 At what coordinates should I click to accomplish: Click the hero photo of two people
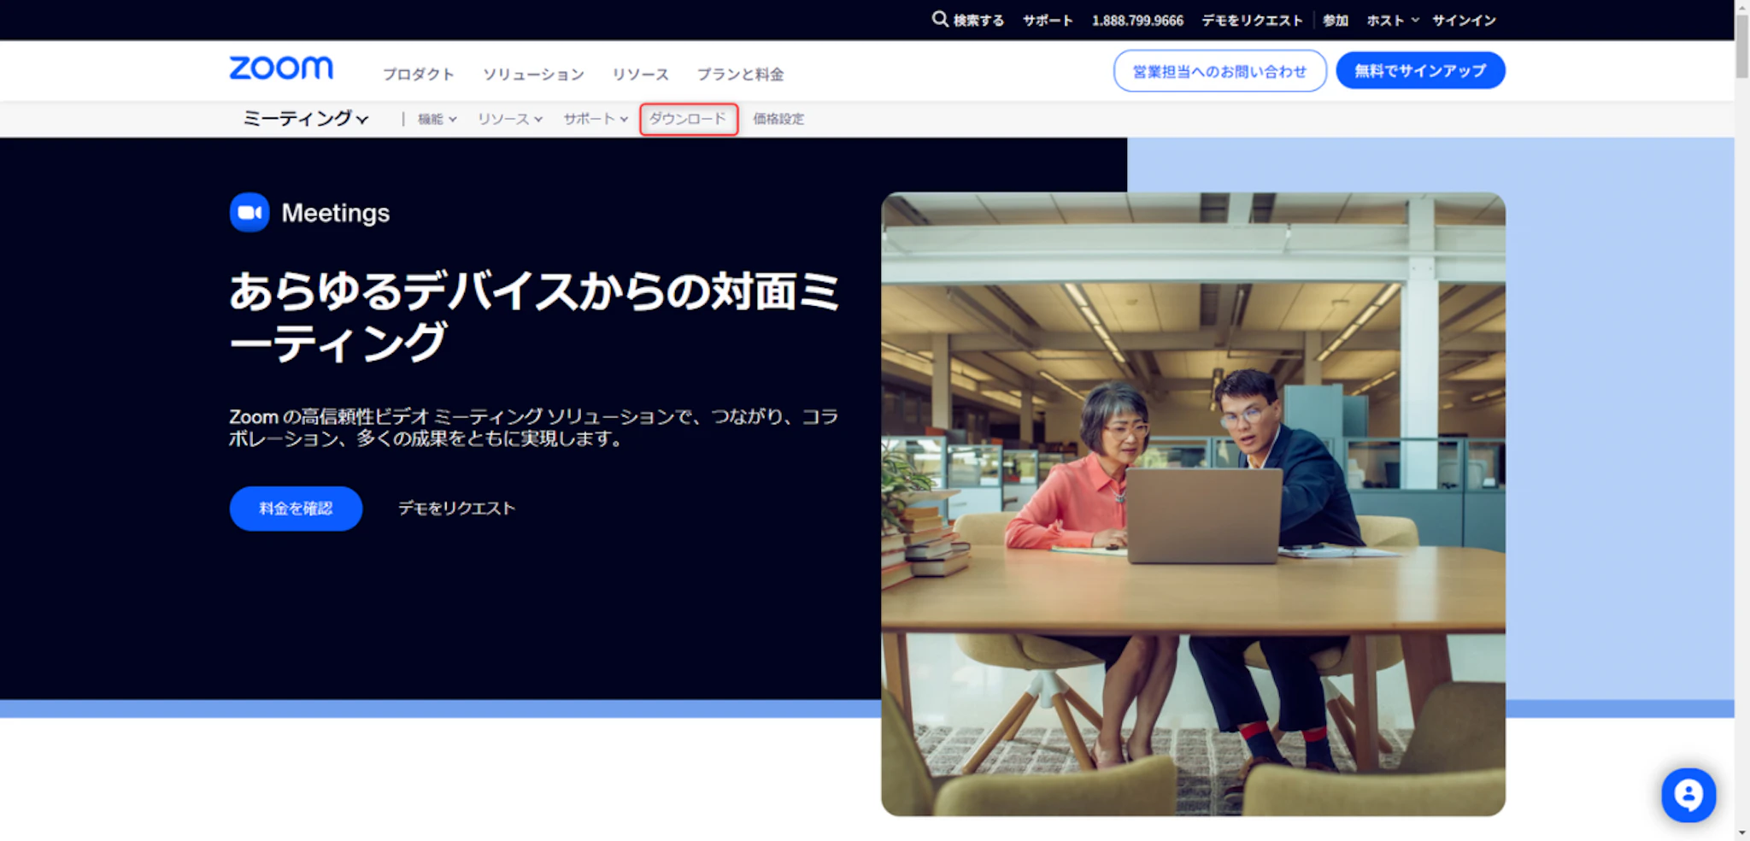tap(1193, 503)
